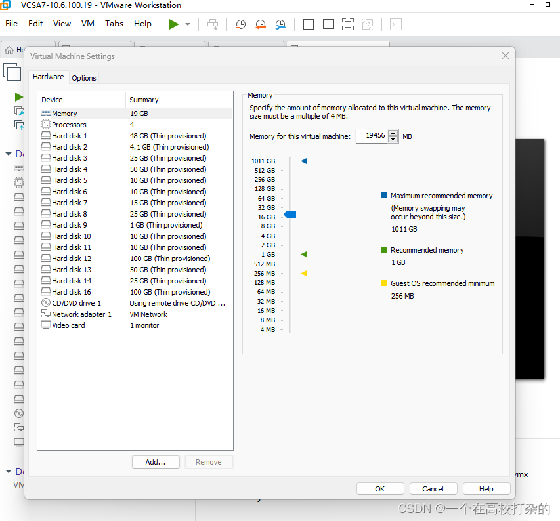Select Hard disk 4 row
Screen dimensions: 560x521
pos(136,169)
